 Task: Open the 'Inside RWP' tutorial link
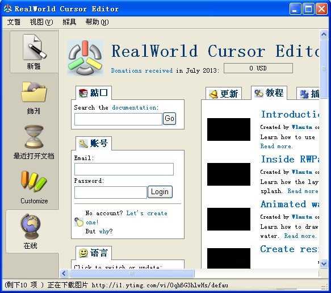click(290, 159)
